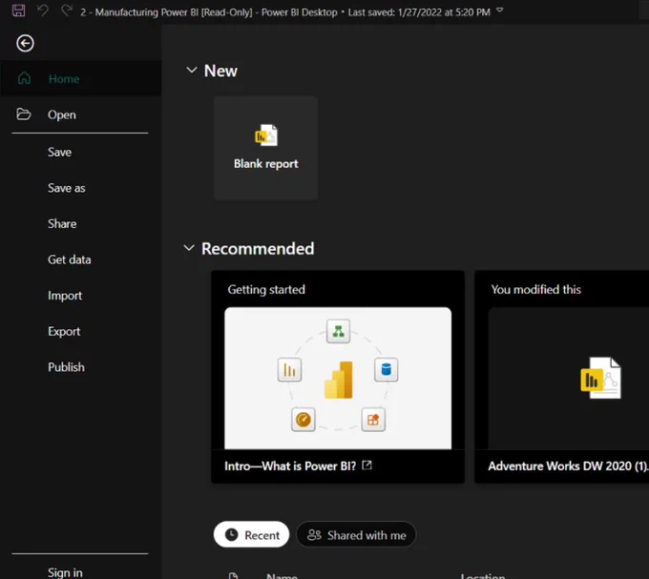
Task: Collapse the Recommended section chevron
Action: pos(189,248)
